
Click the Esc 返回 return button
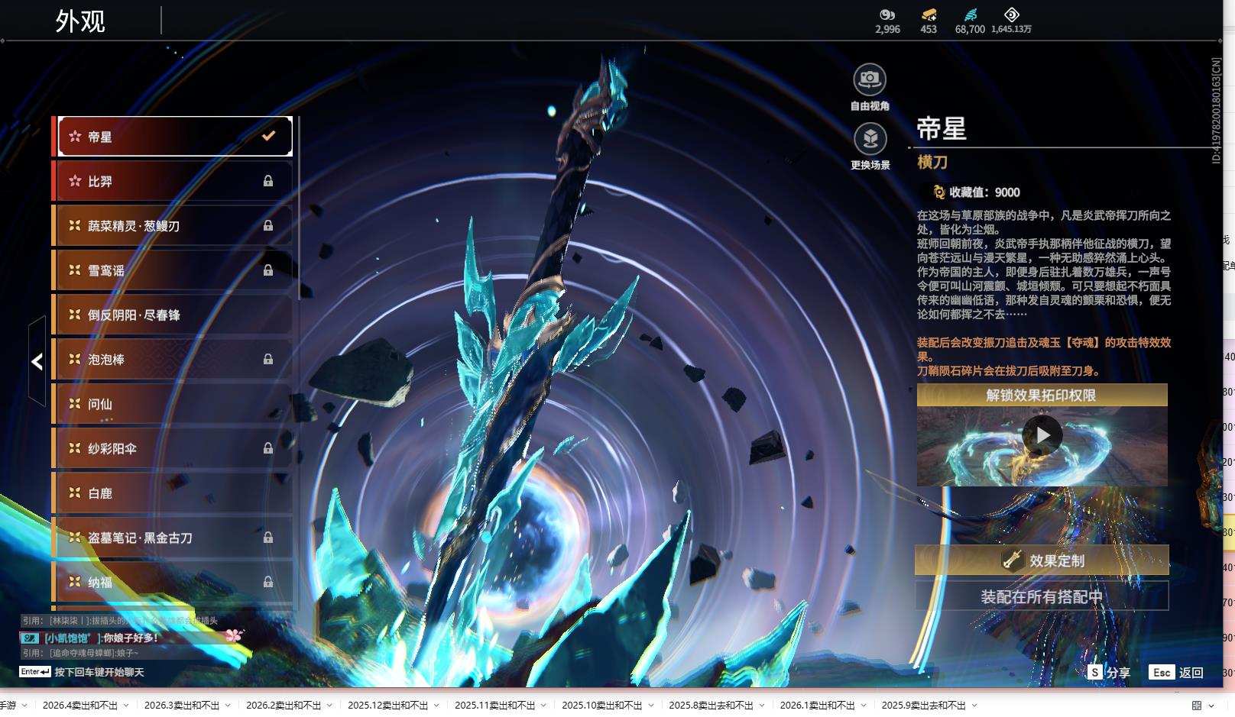pos(1177,672)
